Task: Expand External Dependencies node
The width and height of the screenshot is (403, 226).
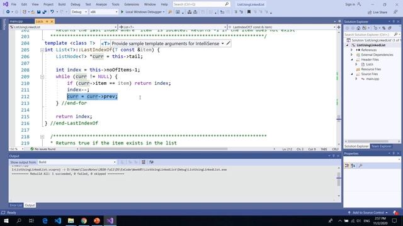Action: point(351,55)
